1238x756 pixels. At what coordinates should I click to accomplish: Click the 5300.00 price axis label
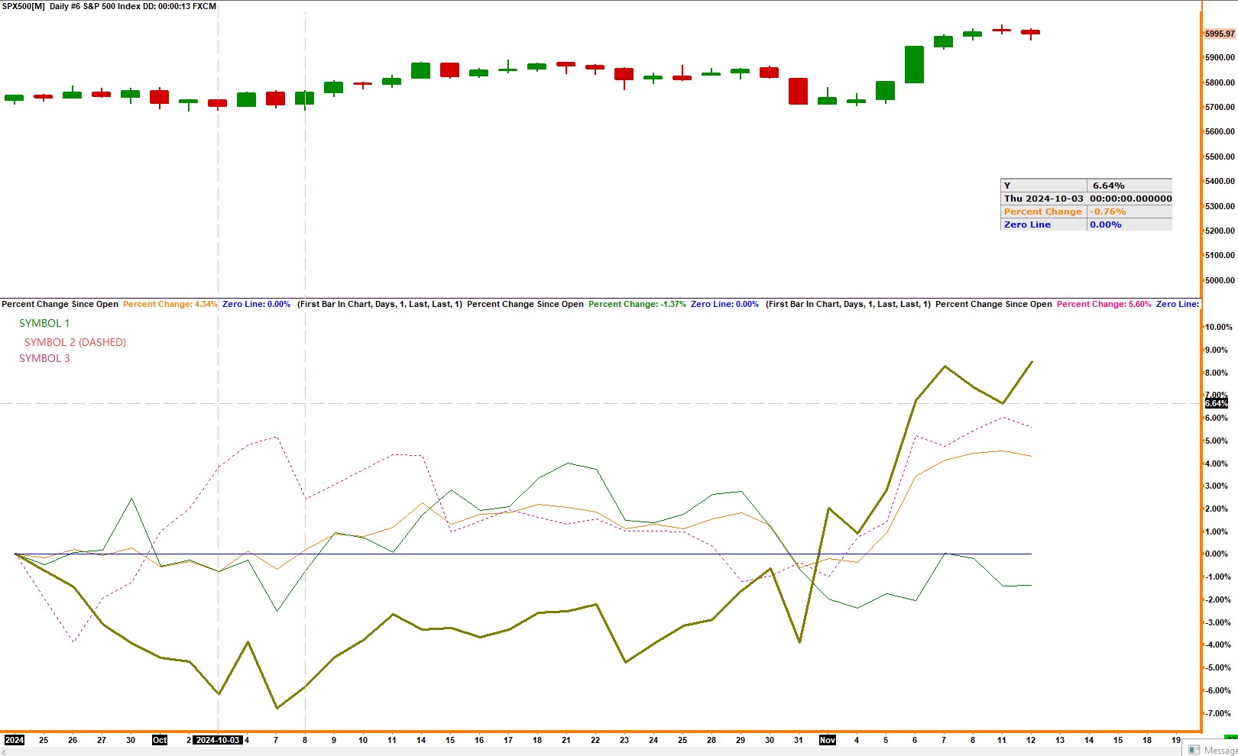click(1220, 206)
